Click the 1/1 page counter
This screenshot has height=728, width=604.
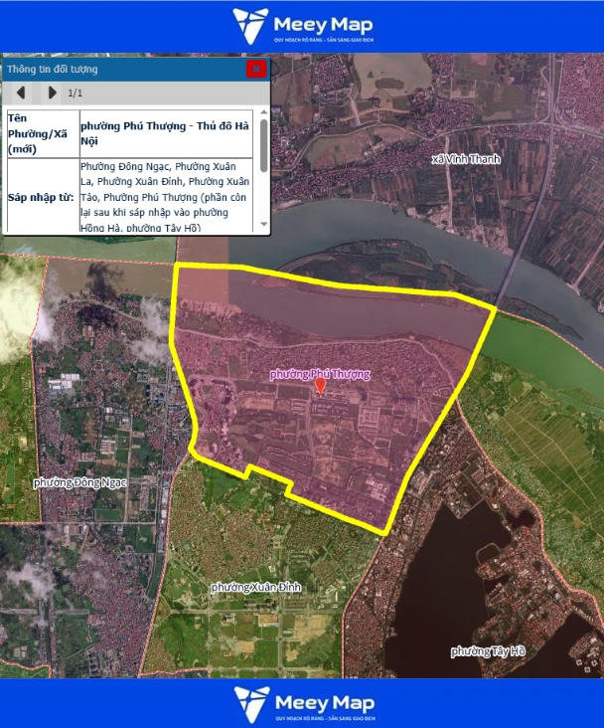[x=75, y=92]
